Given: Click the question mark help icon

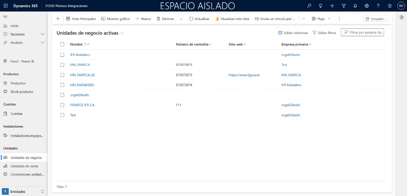Looking at the screenshot, I should tap(378, 6).
